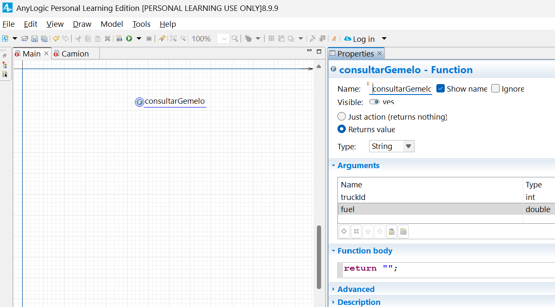Click the Copy toolbar icon
Image resolution: width=555 pixels, height=307 pixels.
click(88, 38)
